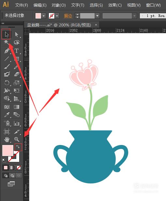Image resolution: width=166 pixels, height=201 pixels.
Task: Select the Magic Wand tool
Action: [x=6, y=42]
